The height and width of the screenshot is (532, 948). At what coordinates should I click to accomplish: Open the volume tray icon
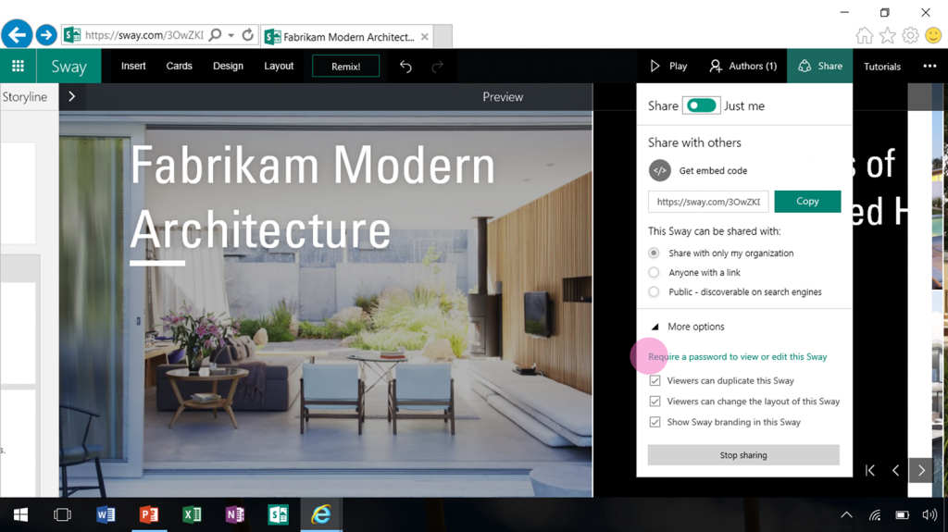929,515
